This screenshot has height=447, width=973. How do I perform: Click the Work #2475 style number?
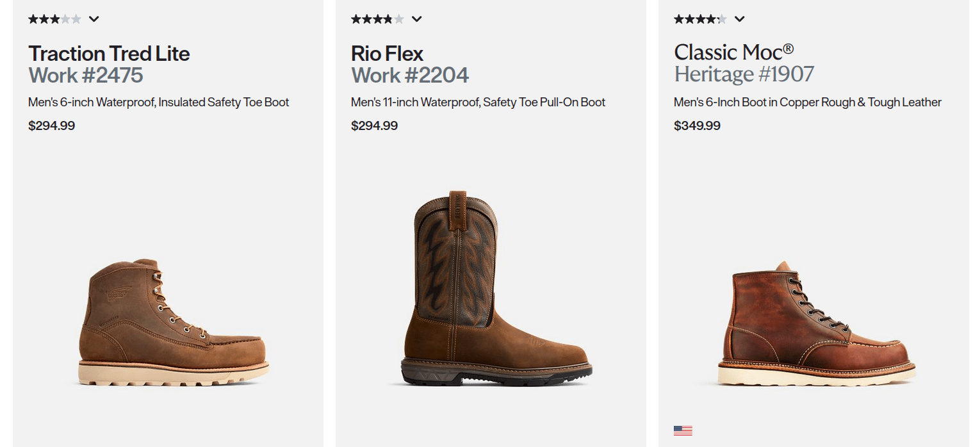86,76
